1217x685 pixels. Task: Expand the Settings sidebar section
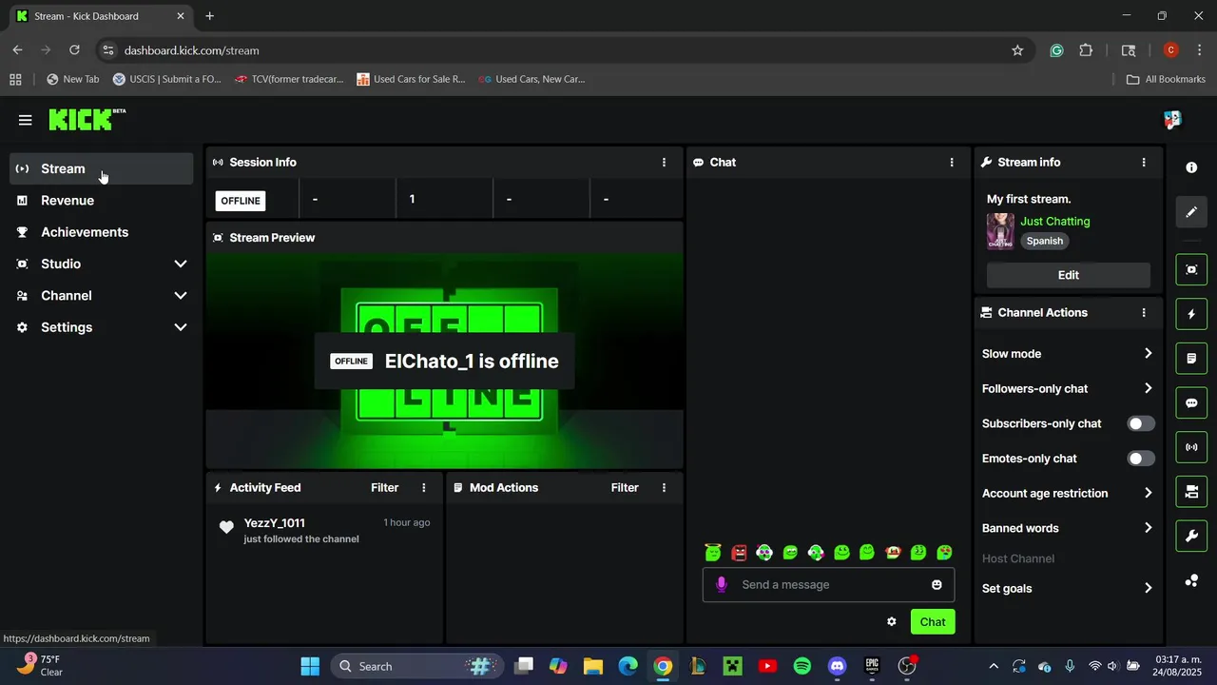[102, 327]
